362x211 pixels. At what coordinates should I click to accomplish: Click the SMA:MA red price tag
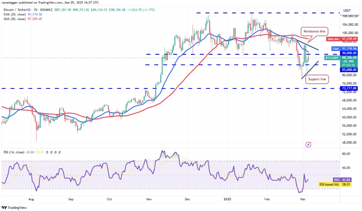342,39
